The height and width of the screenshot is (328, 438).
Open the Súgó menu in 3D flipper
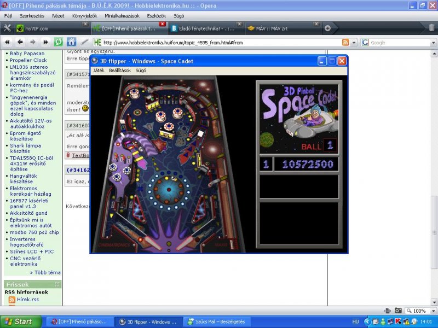click(141, 71)
